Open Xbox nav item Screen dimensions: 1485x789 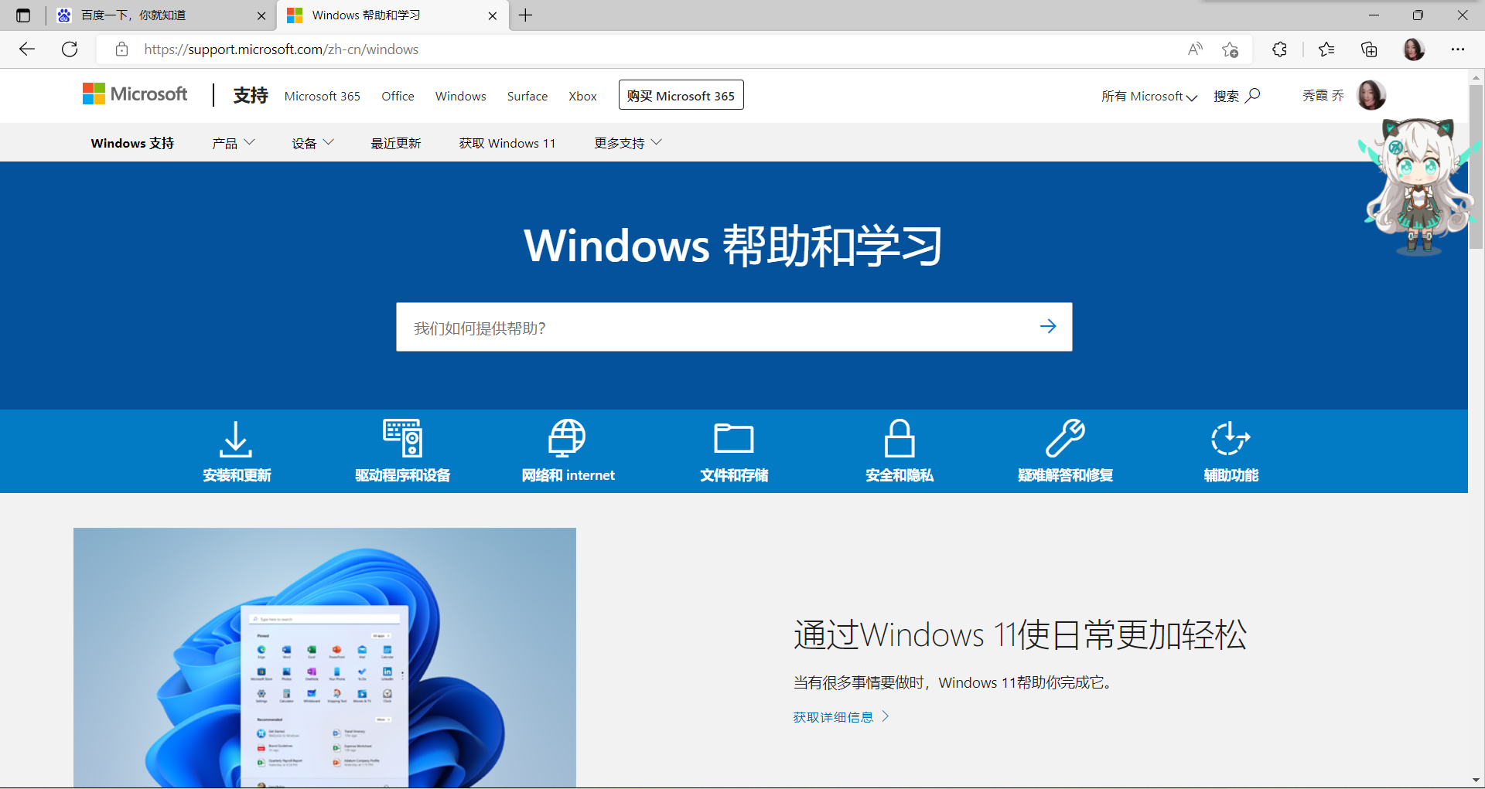[582, 96]
